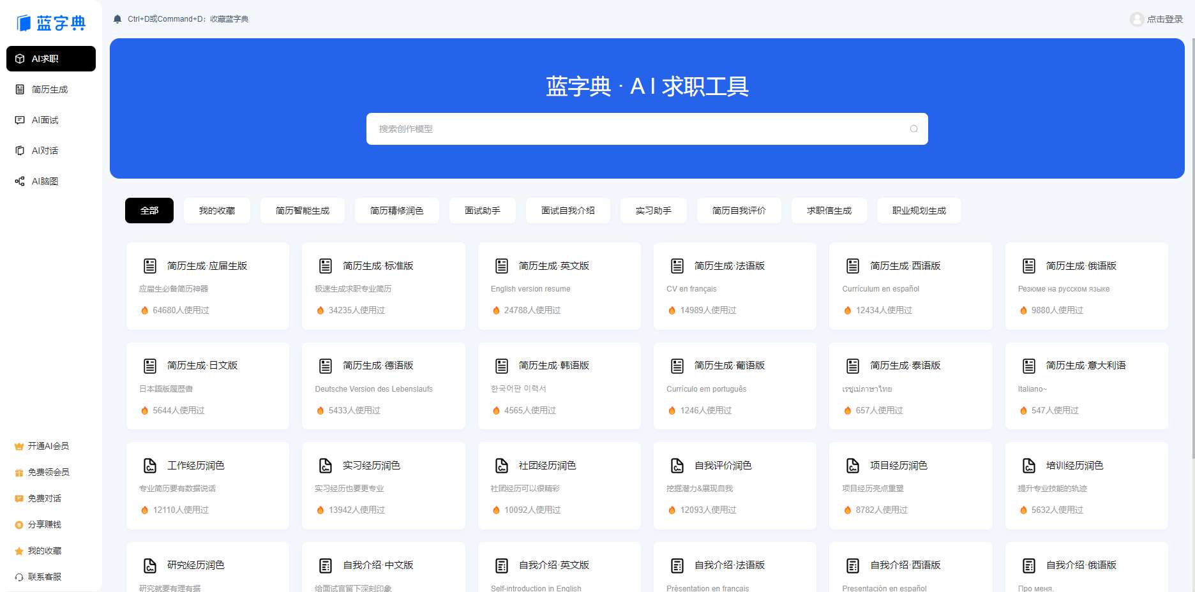1195x592 pixels.
Task: Click the text English version resume
Action: pyautogui.click(x=530, y=289)
